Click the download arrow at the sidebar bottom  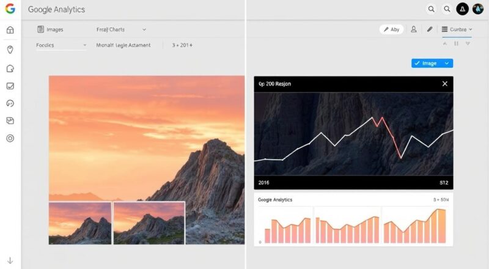pos(10,260)
